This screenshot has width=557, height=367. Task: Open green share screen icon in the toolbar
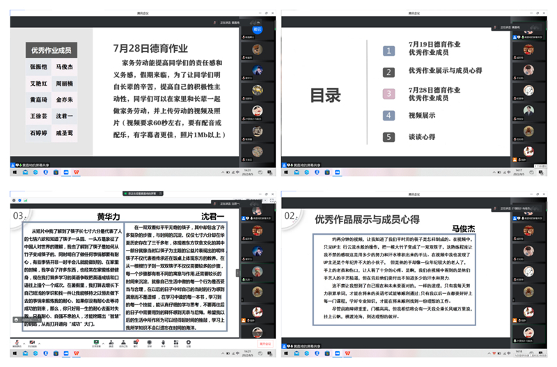click(96, 343)
